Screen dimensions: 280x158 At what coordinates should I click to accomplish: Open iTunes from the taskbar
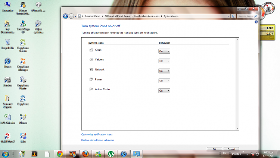pos(124,154)
